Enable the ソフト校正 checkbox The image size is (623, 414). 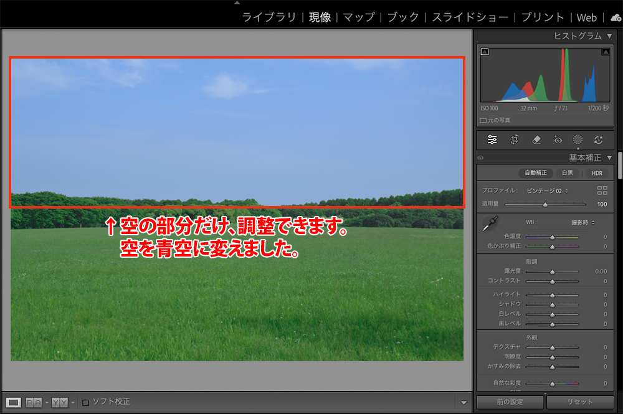pyautogui.click(x=86, y=402)
